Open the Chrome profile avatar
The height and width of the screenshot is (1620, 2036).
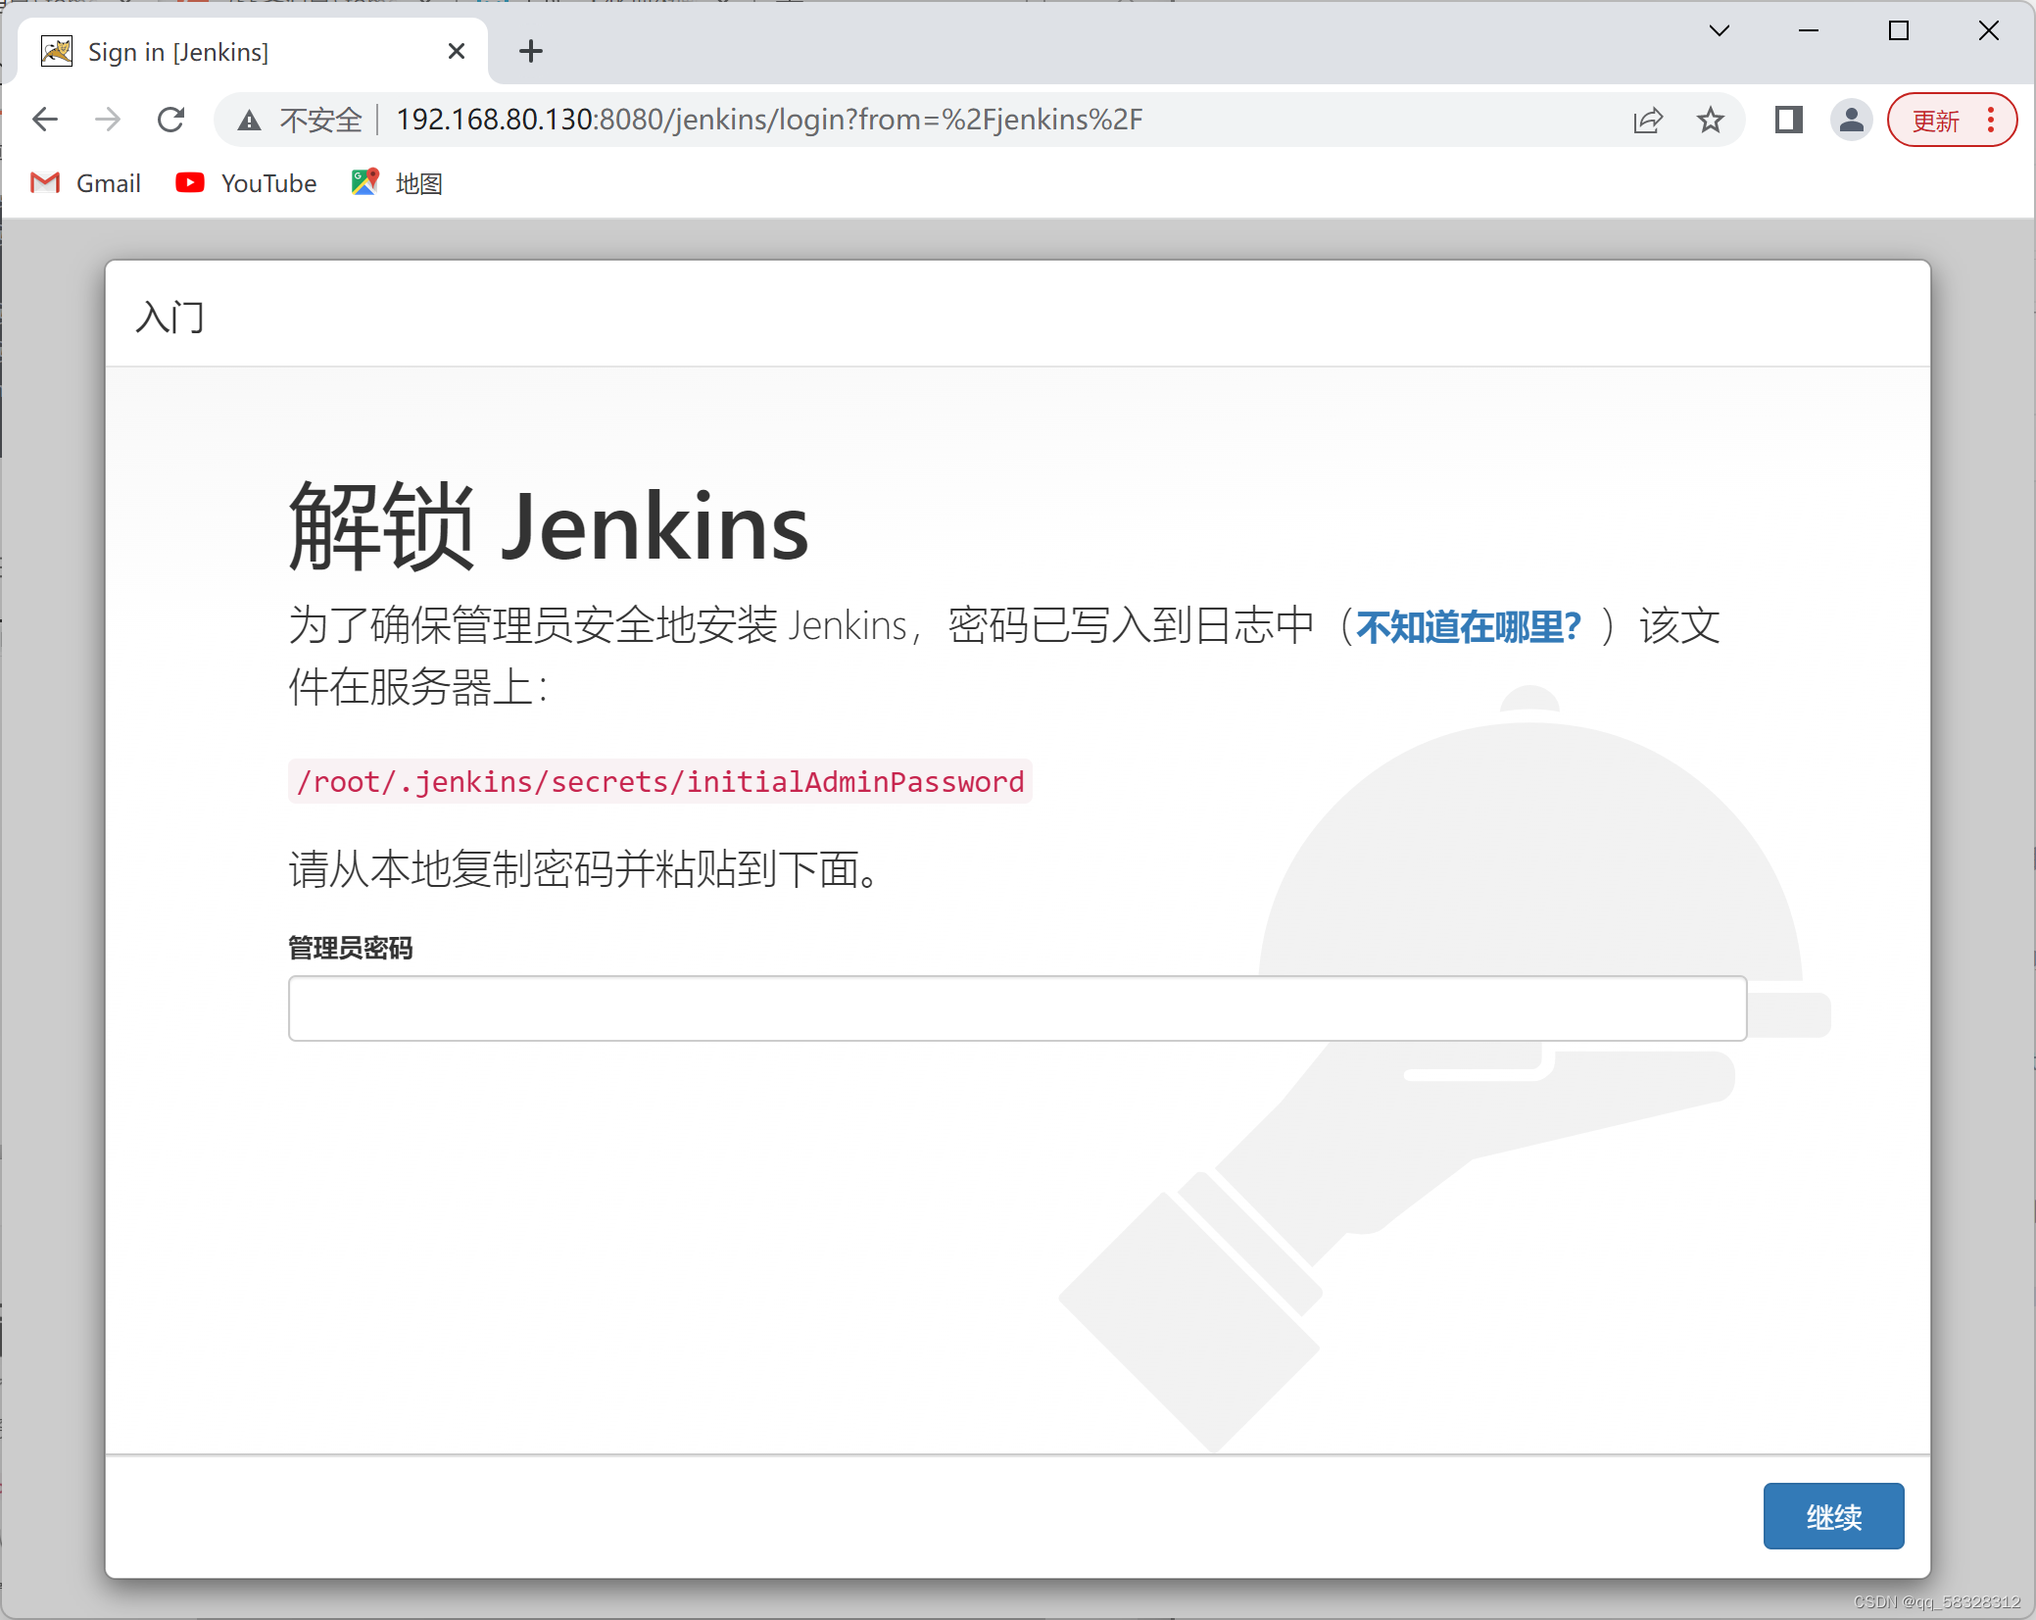(x=1851, y=120)
